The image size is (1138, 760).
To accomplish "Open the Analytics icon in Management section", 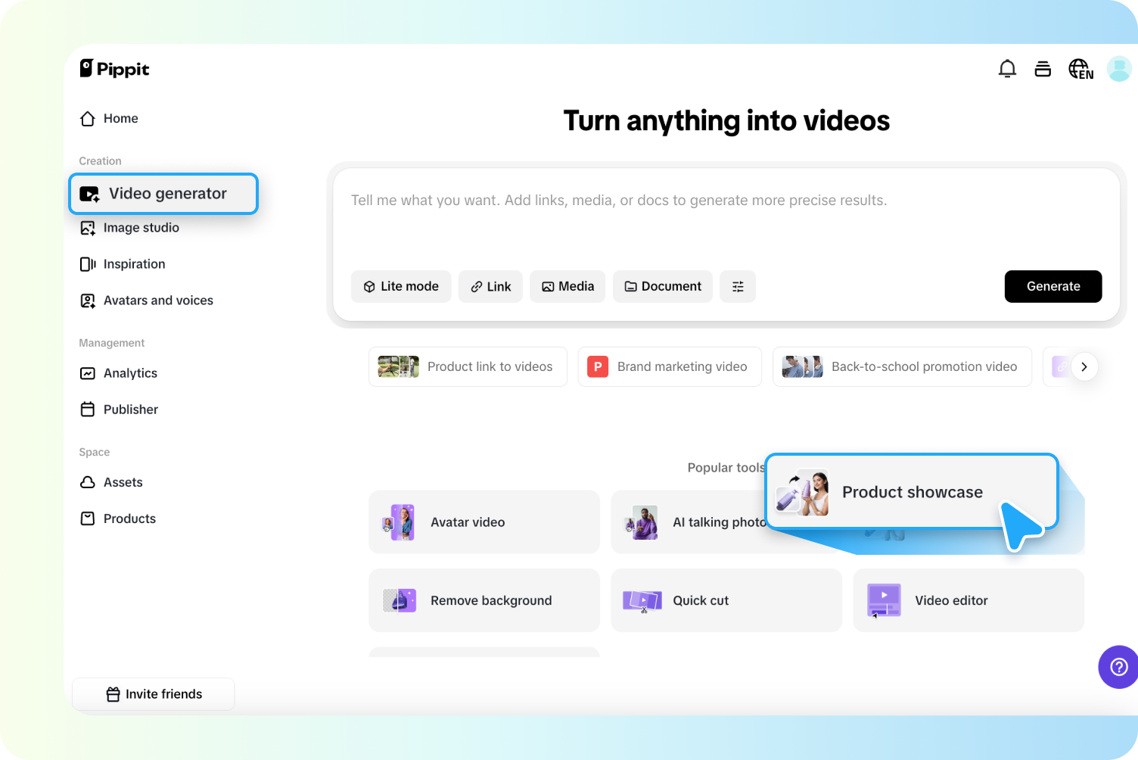I will 88,372.
